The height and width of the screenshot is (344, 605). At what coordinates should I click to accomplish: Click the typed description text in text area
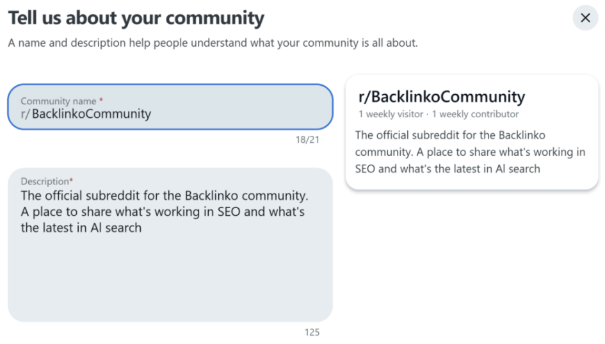(x=163, y=211)
